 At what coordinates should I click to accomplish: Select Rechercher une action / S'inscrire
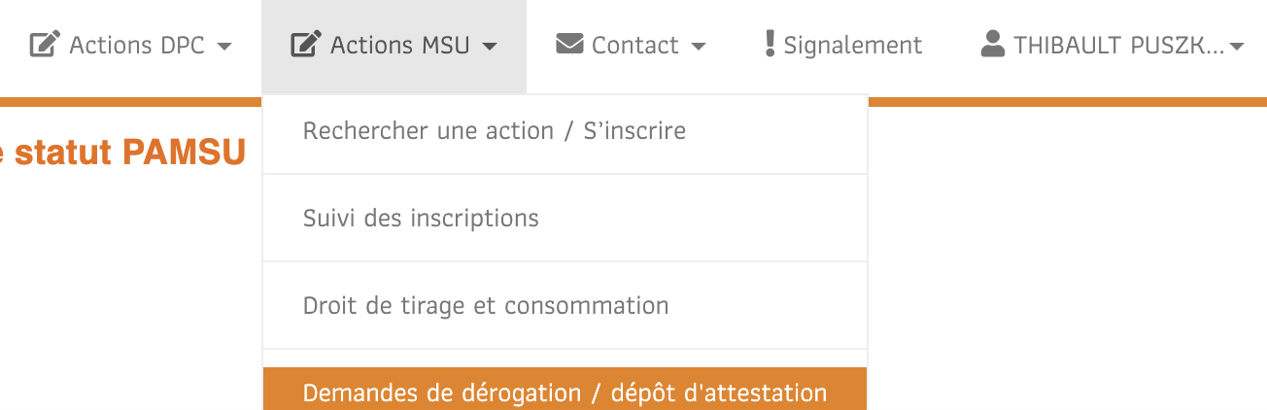coord(565,131)
